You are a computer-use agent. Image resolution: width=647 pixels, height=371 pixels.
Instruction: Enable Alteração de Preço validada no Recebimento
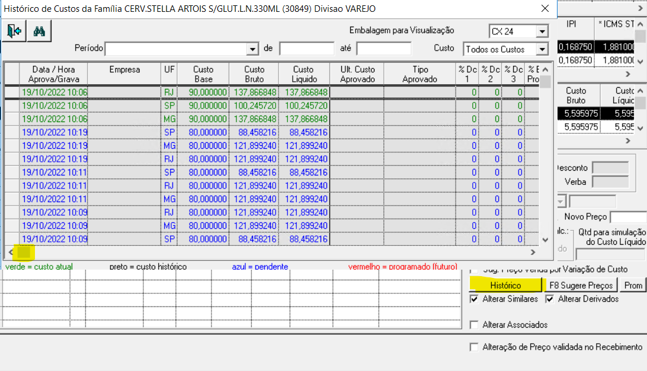coord(474,347)
